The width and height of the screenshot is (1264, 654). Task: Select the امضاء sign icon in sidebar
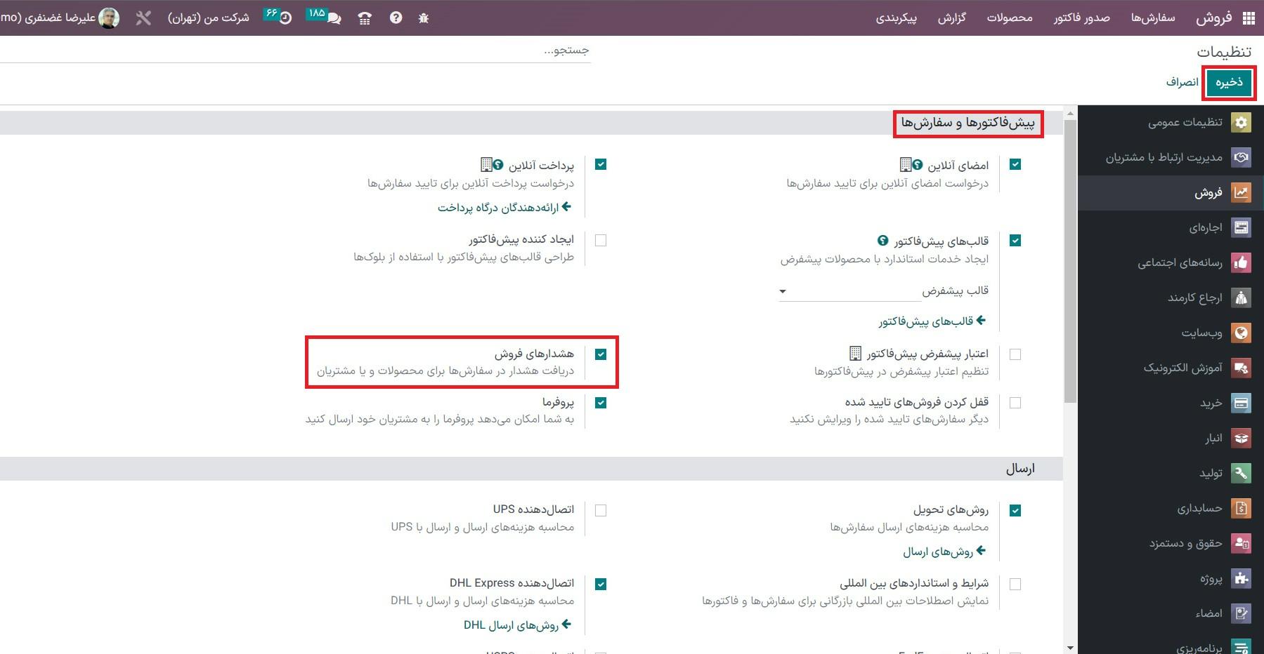(1242, 613)
